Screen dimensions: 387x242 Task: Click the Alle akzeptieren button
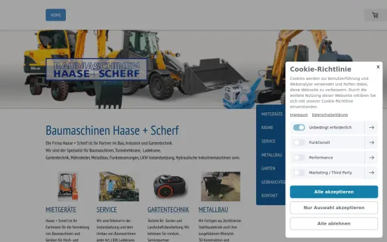point(333,192)
